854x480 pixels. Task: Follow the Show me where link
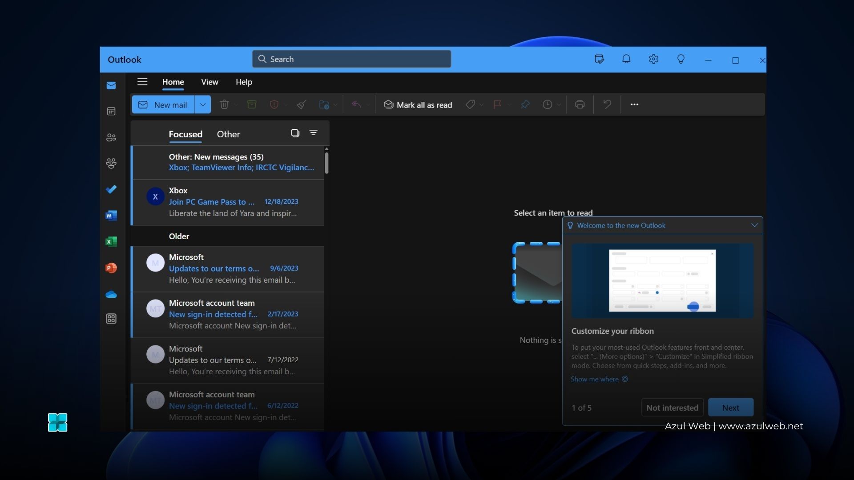[x=595, y=379]
